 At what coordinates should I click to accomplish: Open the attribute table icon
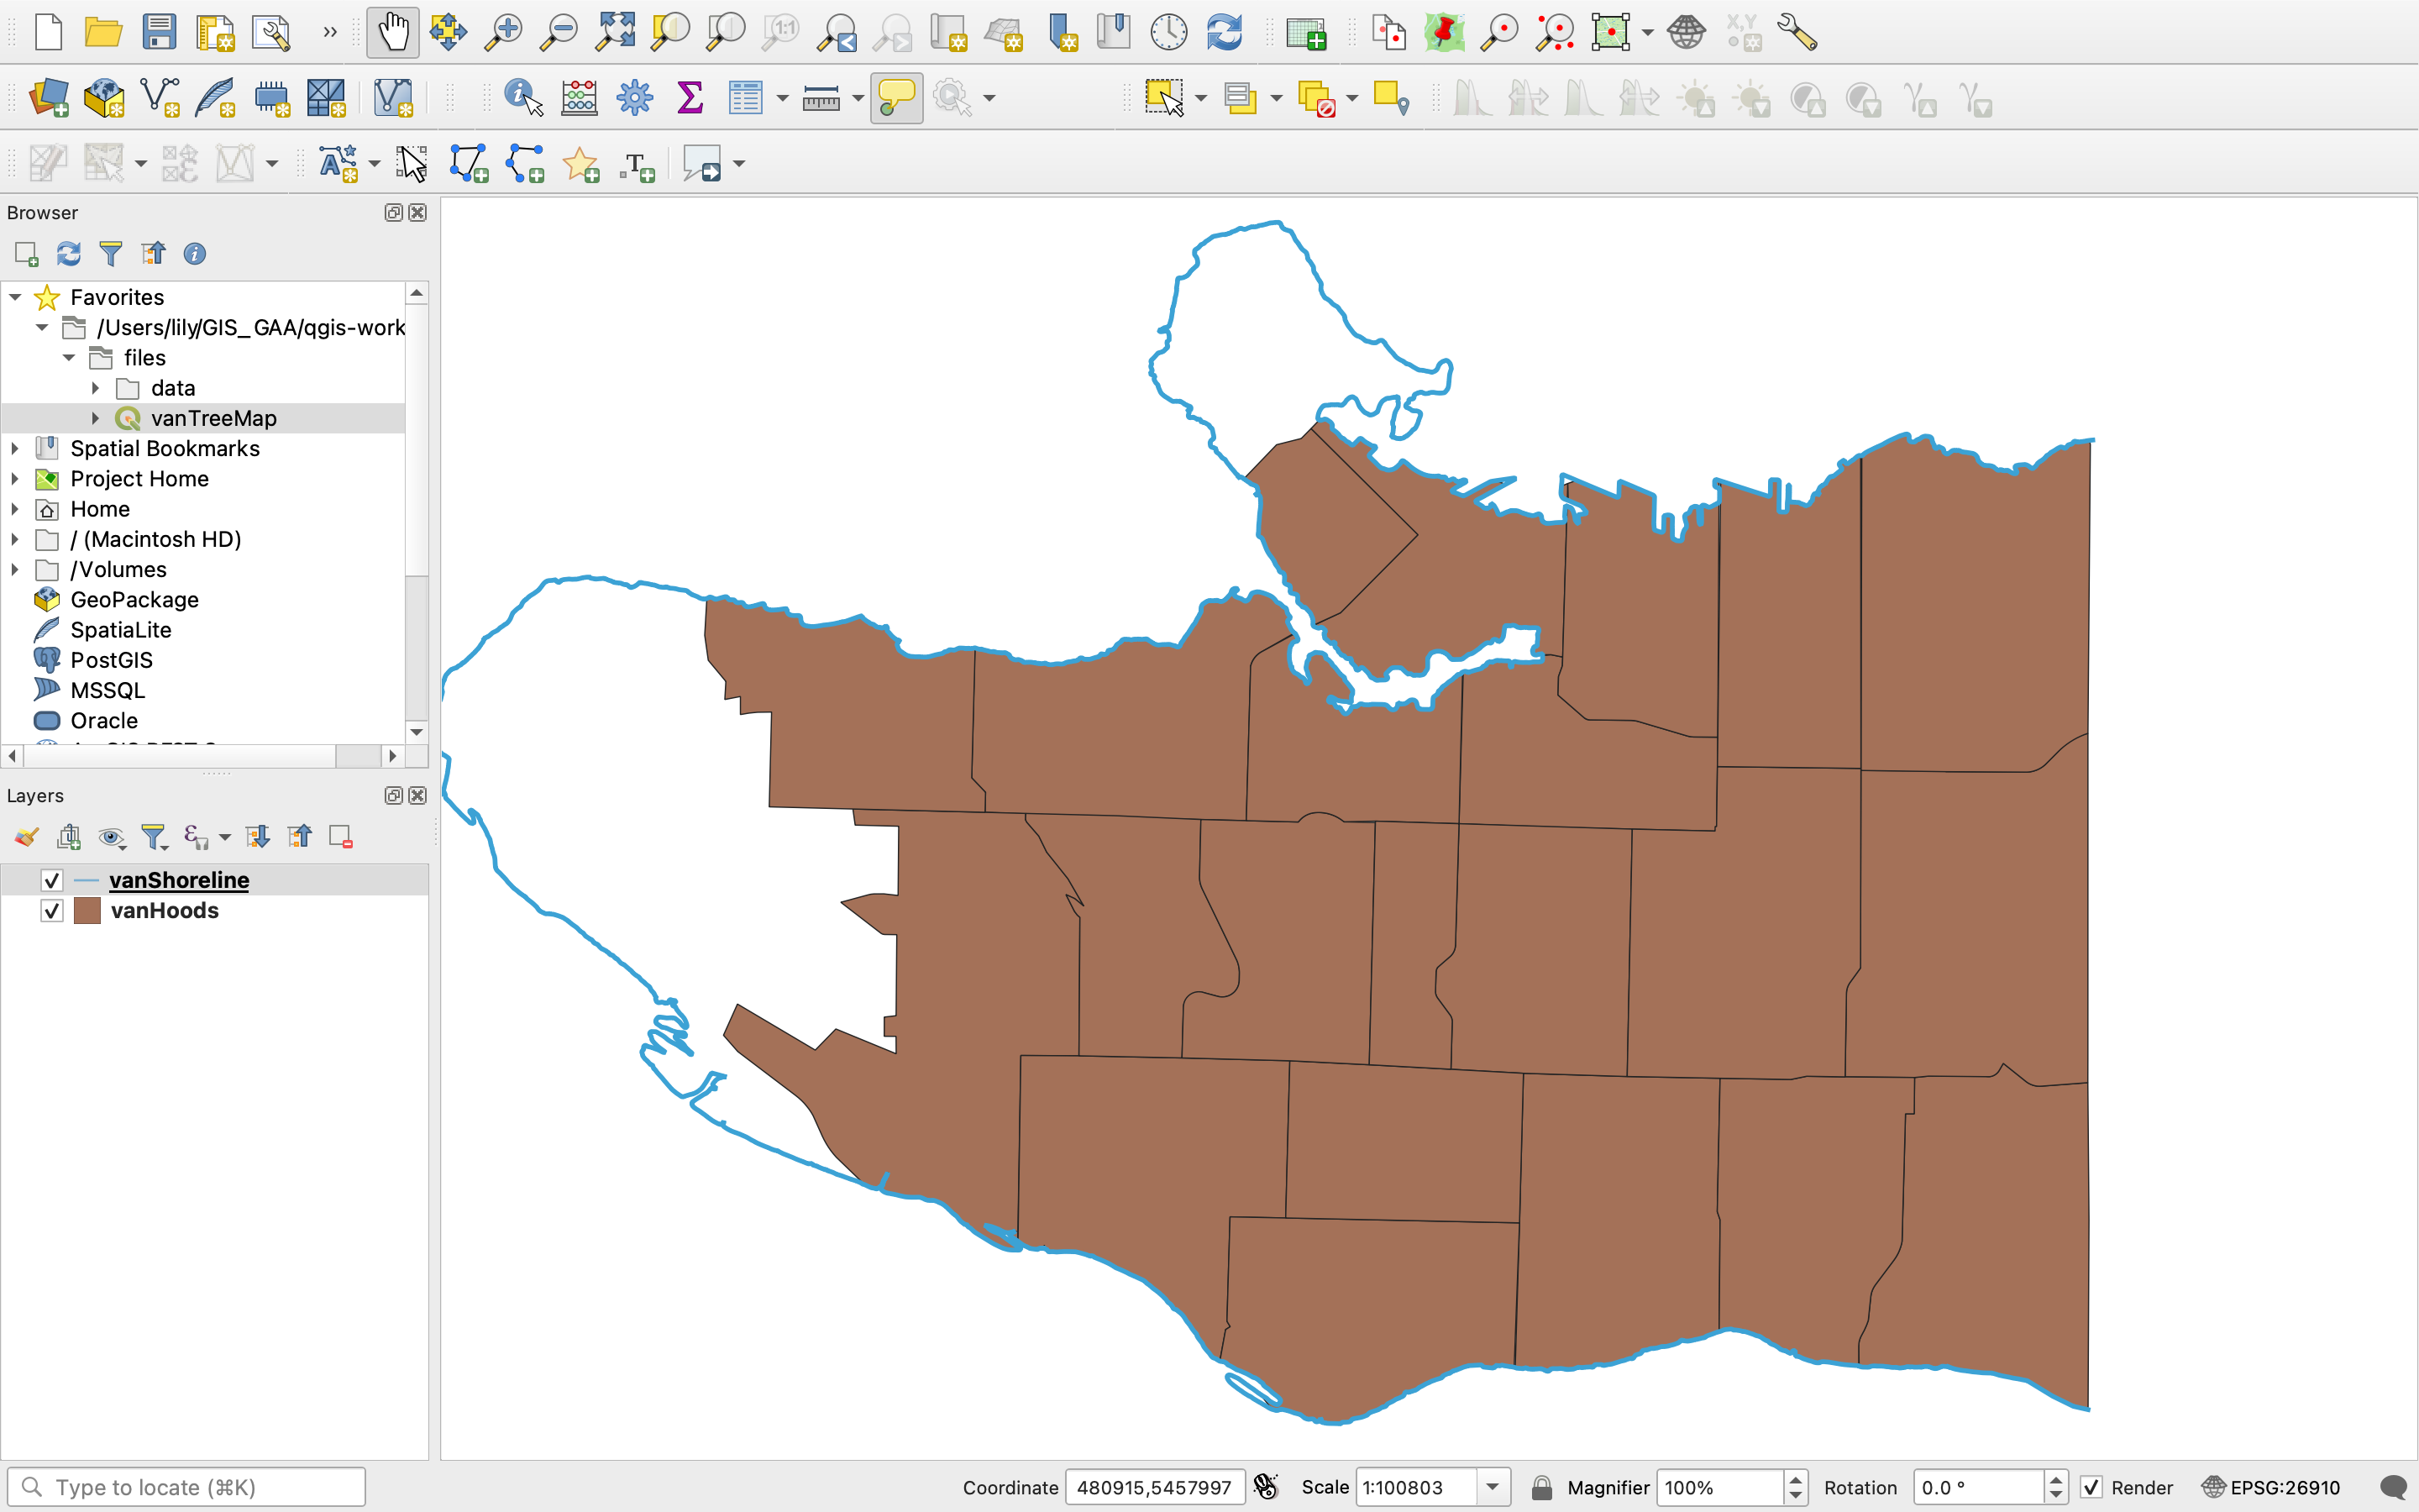(746, 98)
